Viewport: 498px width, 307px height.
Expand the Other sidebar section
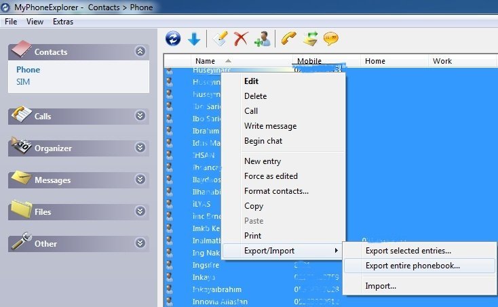point(140,243)
